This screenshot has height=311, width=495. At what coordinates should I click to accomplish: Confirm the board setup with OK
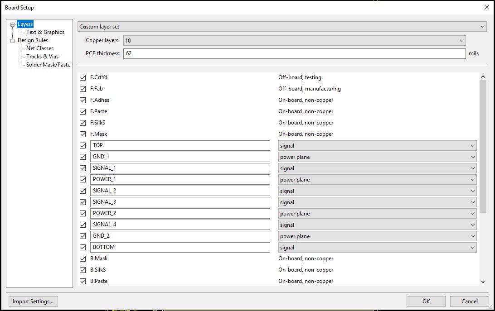(x=426, y=301)
